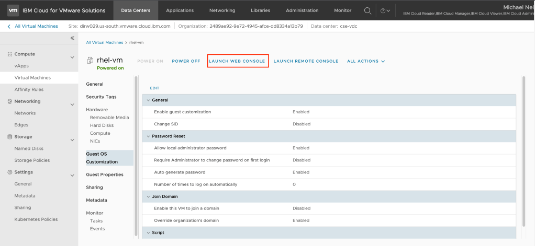535x246 pixels.
Task: Click the VMware vm logo icon
Action: tap(13, 10)
